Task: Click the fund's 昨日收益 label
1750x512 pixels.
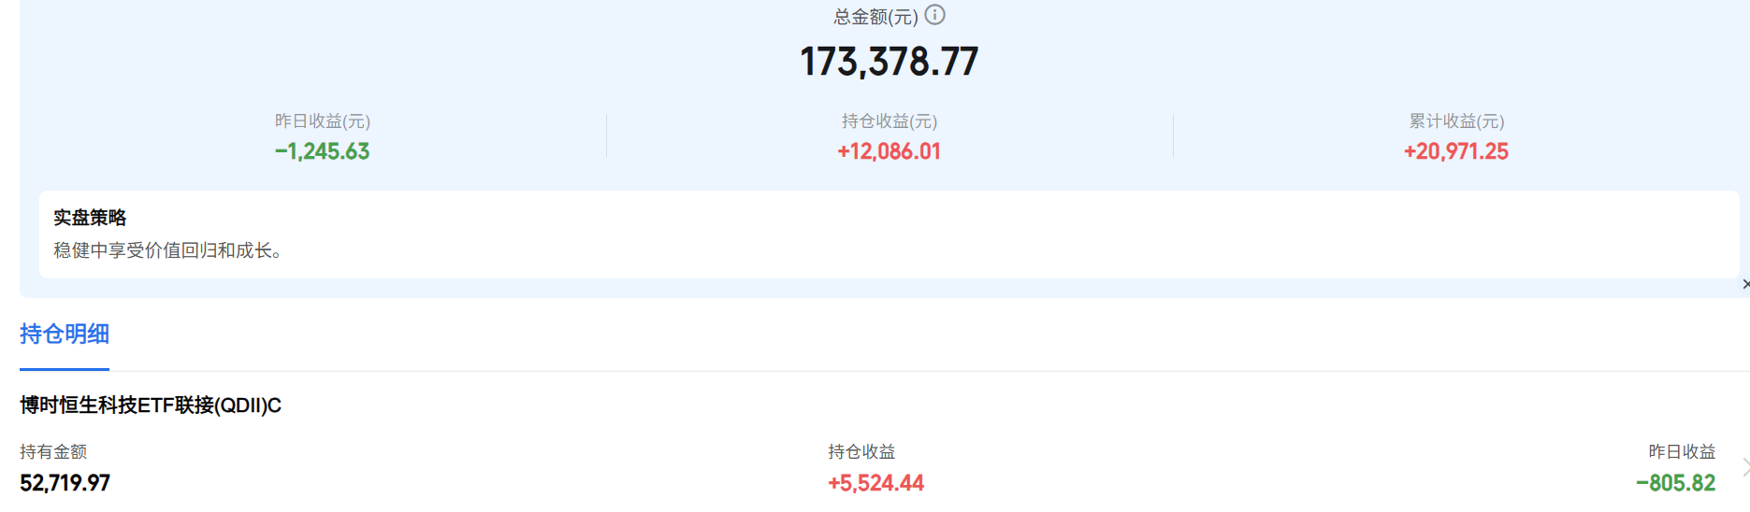Action: coord(1682,452)
